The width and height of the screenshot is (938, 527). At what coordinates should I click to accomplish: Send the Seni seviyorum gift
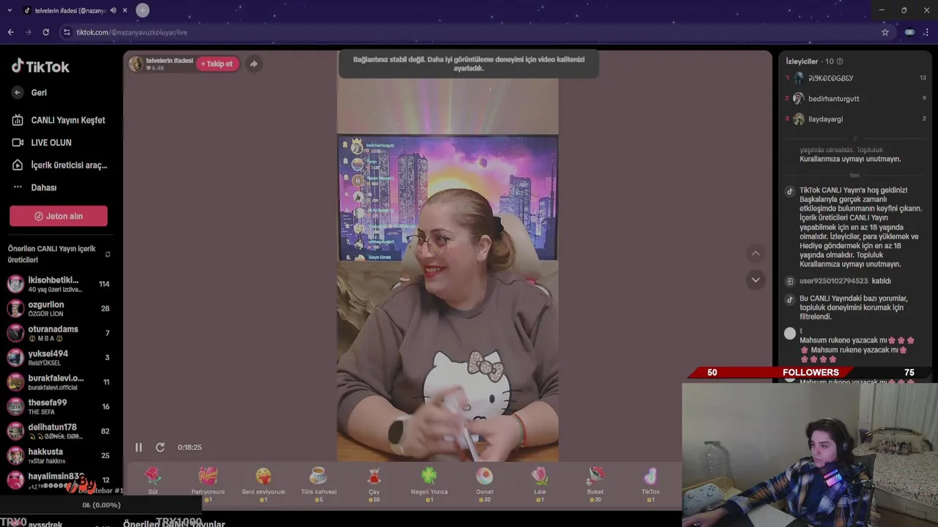pyautogui.click(x=263, y=483)
